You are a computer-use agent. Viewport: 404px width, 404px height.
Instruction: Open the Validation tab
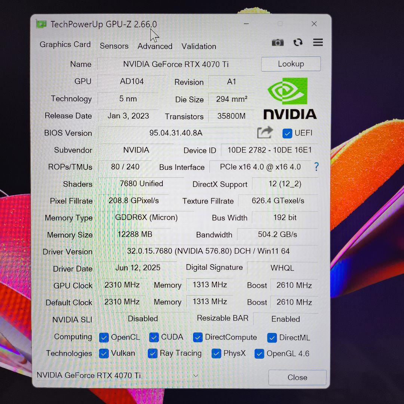point(199,46)
